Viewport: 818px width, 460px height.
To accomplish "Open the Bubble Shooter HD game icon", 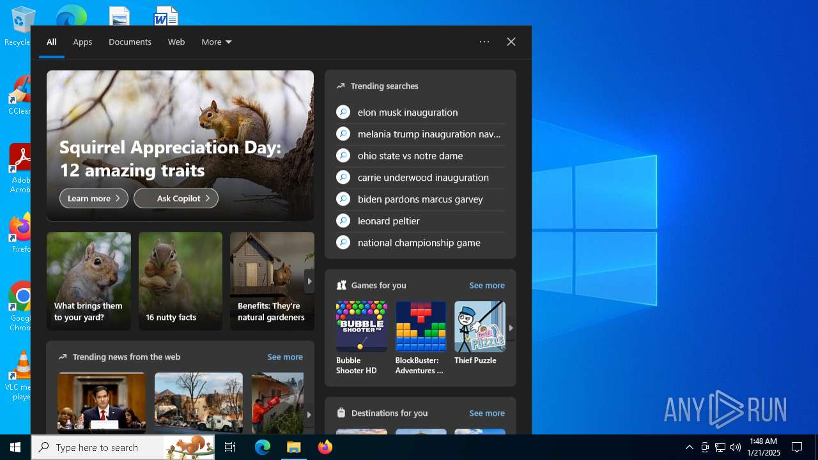I will pyautogui.click(x=361, y=326).
